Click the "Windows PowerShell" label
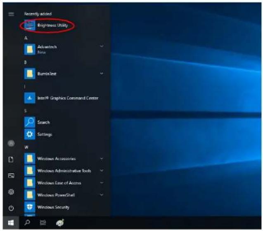263x231 pixels. click(56, 195)
